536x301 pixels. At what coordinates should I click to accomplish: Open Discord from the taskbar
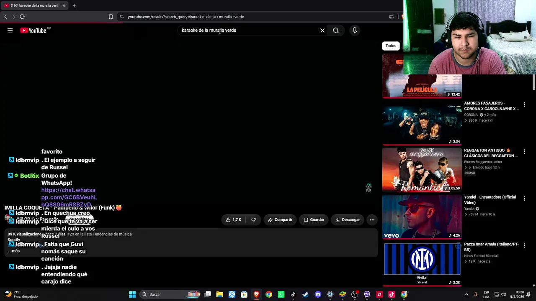(x=318, y=294)
